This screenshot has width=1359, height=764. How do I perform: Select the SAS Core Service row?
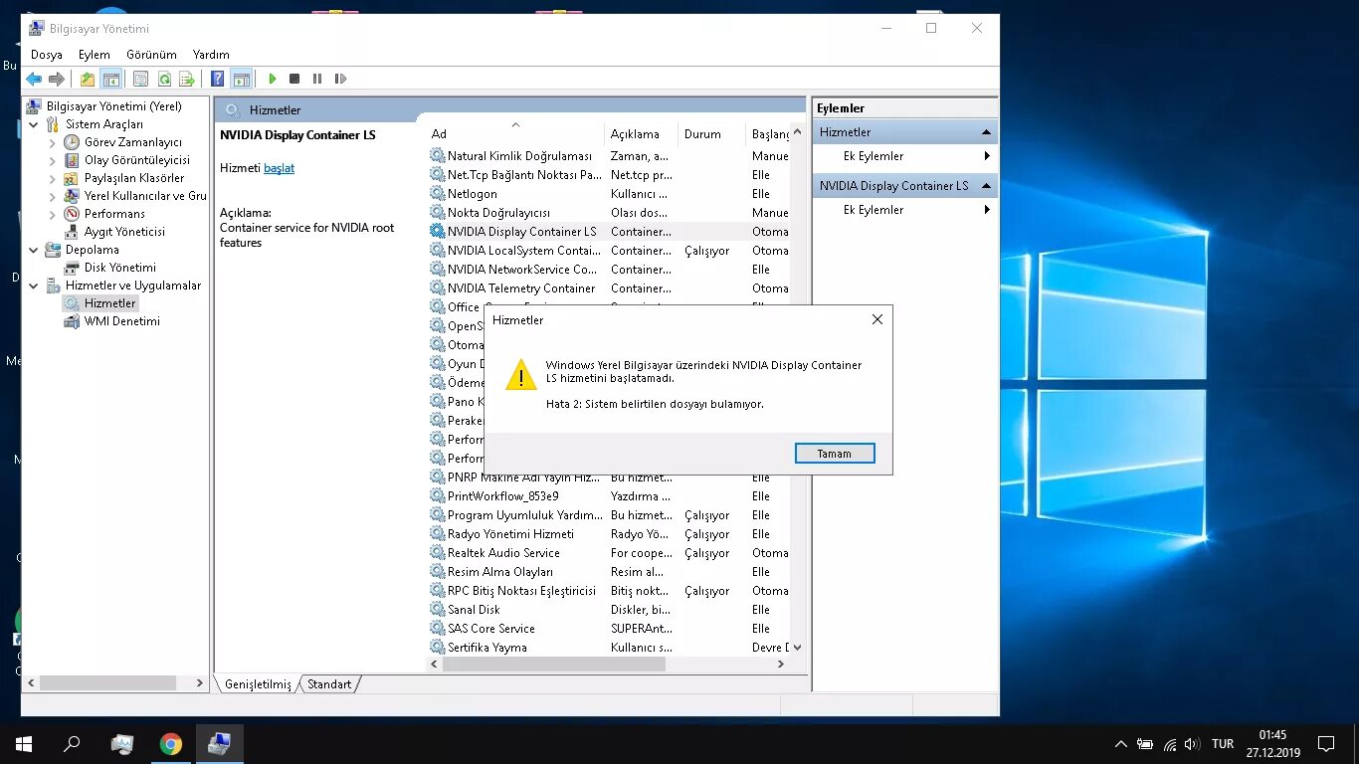(609, 629)
